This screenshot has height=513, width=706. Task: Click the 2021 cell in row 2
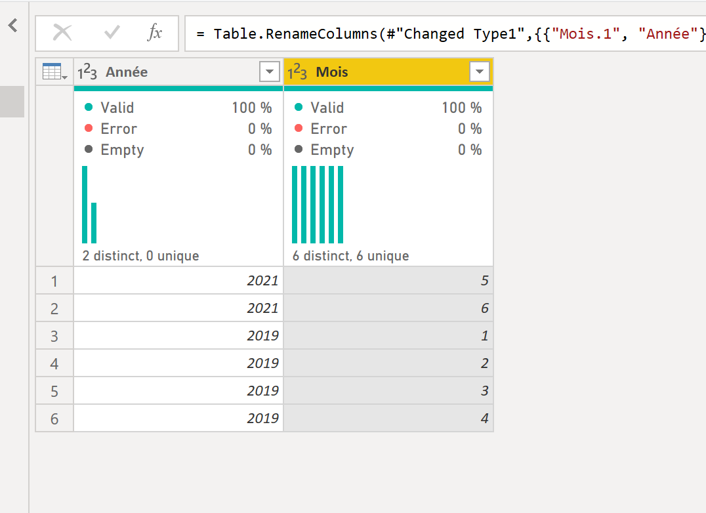(x=178, y=308)
